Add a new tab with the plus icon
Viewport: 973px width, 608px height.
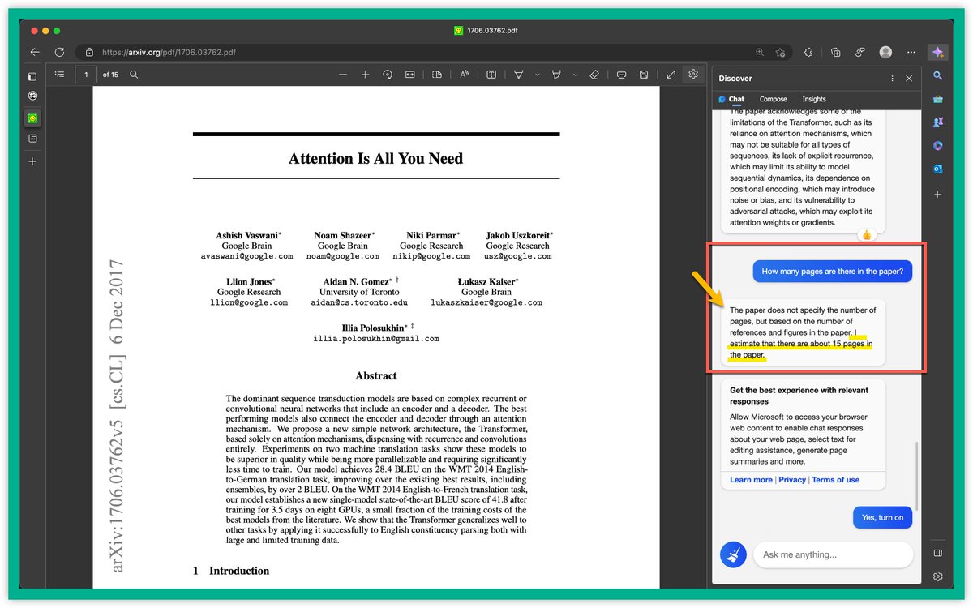pyautogui.click(x=32, y=161)
